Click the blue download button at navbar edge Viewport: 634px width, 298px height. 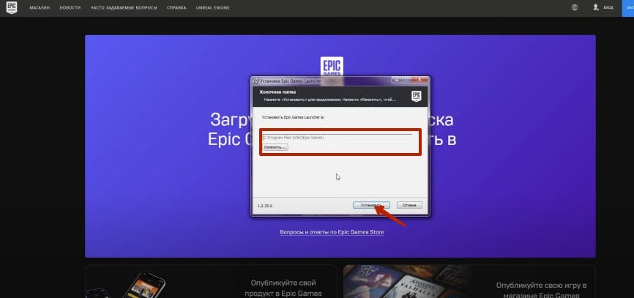628,7
